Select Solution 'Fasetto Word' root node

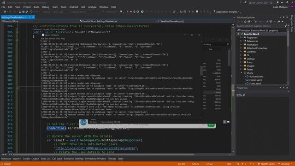(x=259, y=30)
